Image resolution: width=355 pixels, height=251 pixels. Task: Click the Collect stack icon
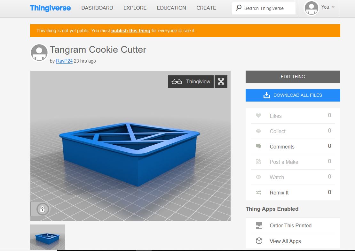click(x=258, y=131)
